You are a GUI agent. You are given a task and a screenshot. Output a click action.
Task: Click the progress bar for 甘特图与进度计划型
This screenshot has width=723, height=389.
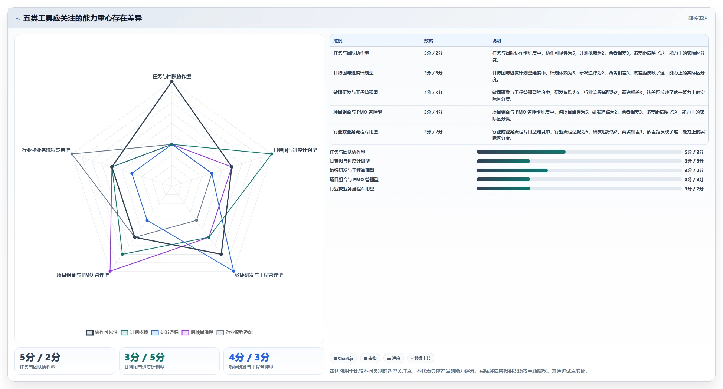click(x=579, y=161)
